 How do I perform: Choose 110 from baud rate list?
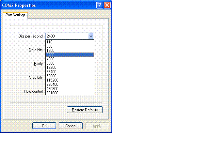point(50,42)
